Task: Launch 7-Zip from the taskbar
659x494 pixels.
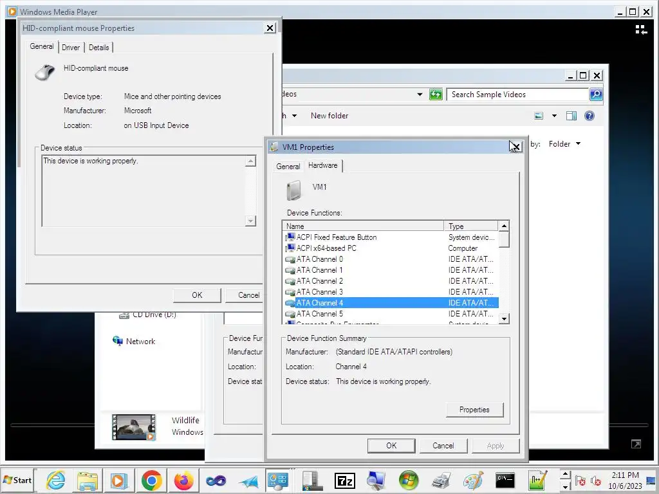Action: [x=345, y=480]
